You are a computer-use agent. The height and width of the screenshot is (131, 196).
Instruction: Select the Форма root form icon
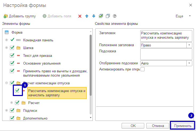coord(7,32)
